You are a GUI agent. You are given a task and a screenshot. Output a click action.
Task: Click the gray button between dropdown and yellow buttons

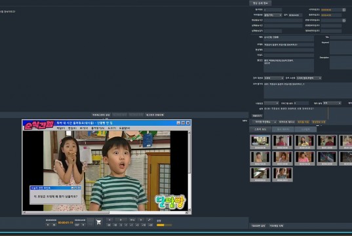[x=286, y=122]
